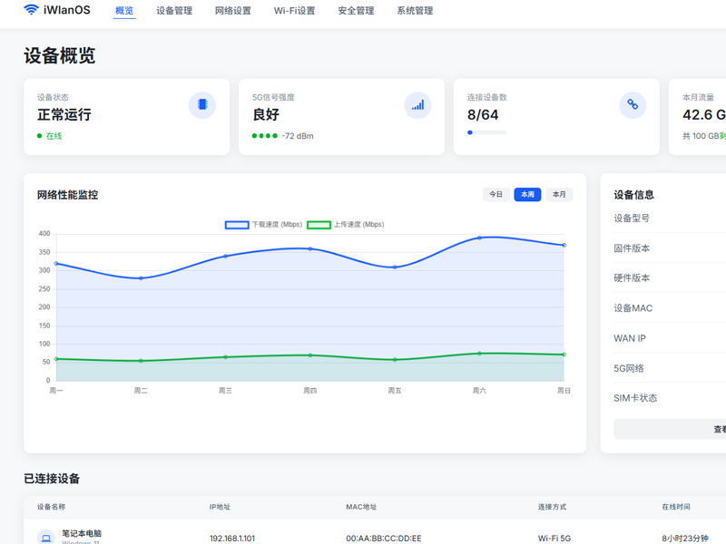Click the 正常运行 status text
The height and width of the screenshot is (544, 726).
64,115
